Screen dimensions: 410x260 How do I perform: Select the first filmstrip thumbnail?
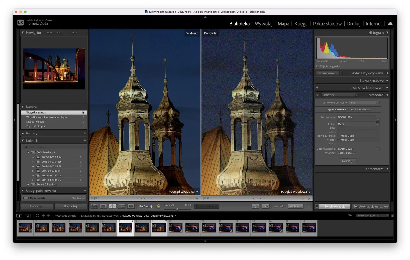point(25,228)
